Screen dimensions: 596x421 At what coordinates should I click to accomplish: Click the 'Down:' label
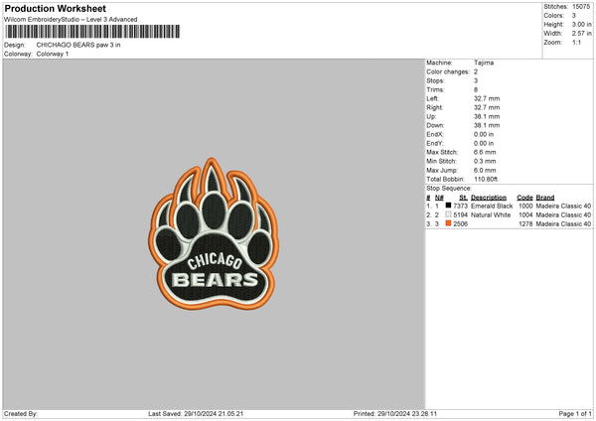point(435,125)
